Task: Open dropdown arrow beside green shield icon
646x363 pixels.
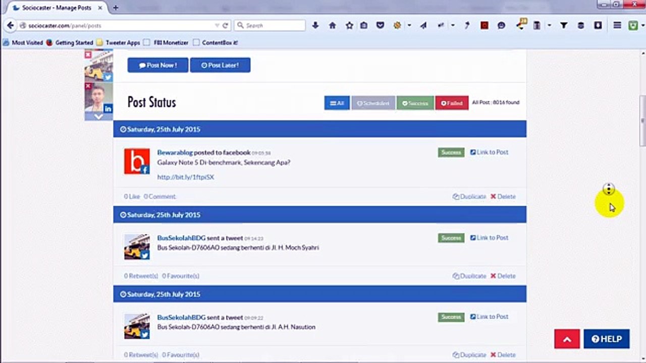Action: (642, 25)
